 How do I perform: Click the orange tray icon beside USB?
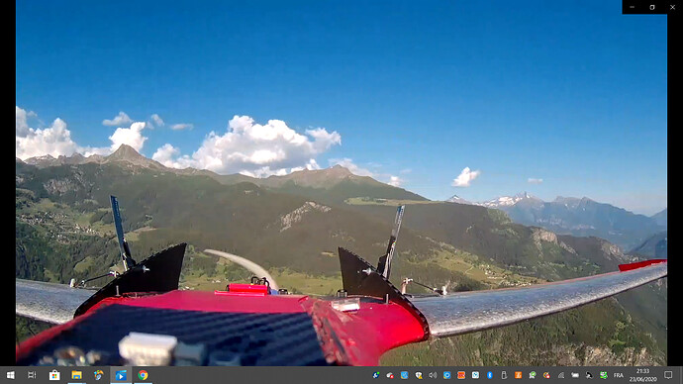[x=518, y=375]
